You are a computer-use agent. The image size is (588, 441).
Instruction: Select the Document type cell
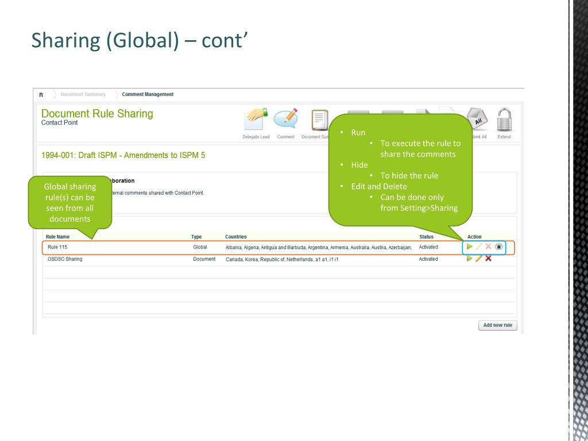[x=204, y=259]
